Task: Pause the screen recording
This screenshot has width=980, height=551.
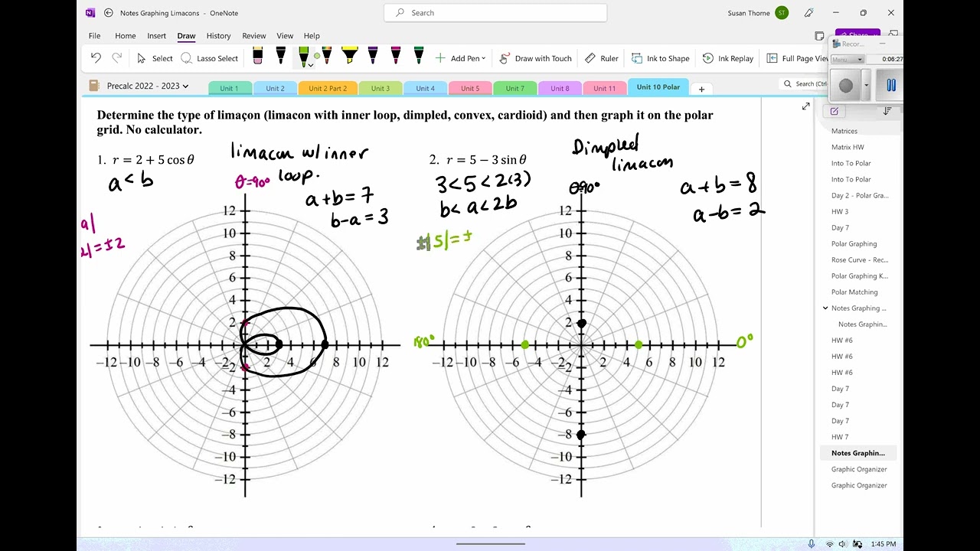Action: click(890, 86)
